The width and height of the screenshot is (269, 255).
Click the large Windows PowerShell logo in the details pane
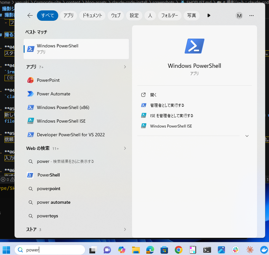pos(194,46)
